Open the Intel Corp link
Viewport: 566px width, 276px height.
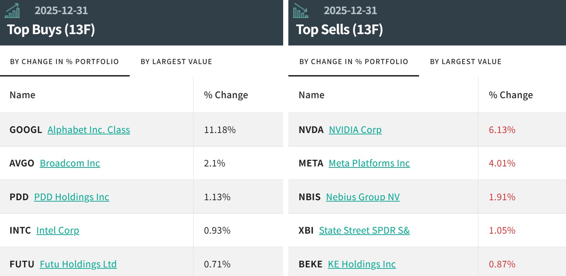point(58,231)
